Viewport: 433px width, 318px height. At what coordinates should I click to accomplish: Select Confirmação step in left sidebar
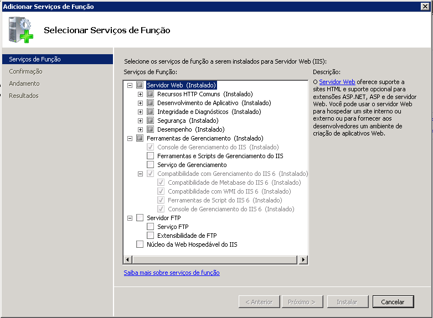click(x=25, y=71)
